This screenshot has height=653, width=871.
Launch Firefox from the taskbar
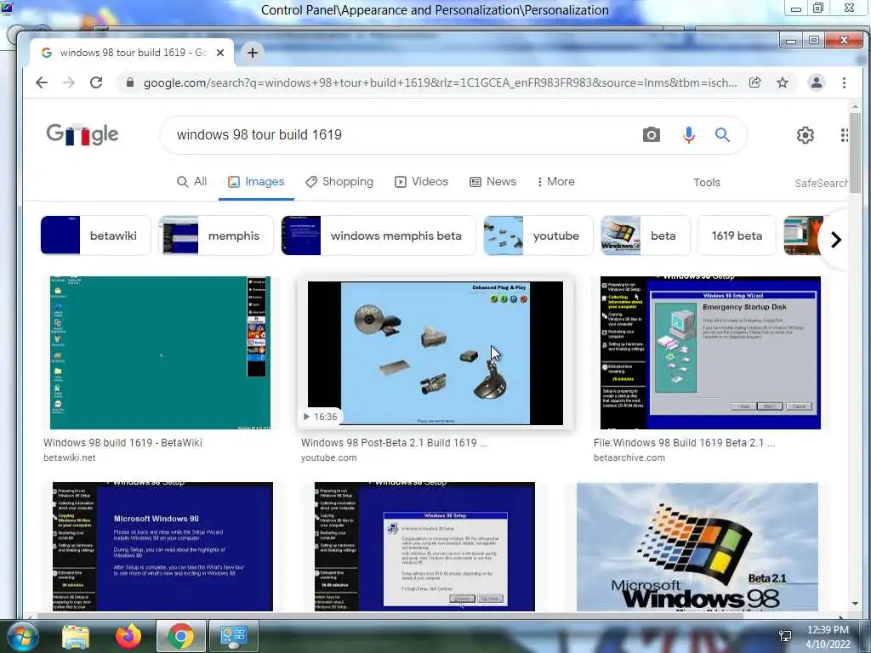point(128,636)
